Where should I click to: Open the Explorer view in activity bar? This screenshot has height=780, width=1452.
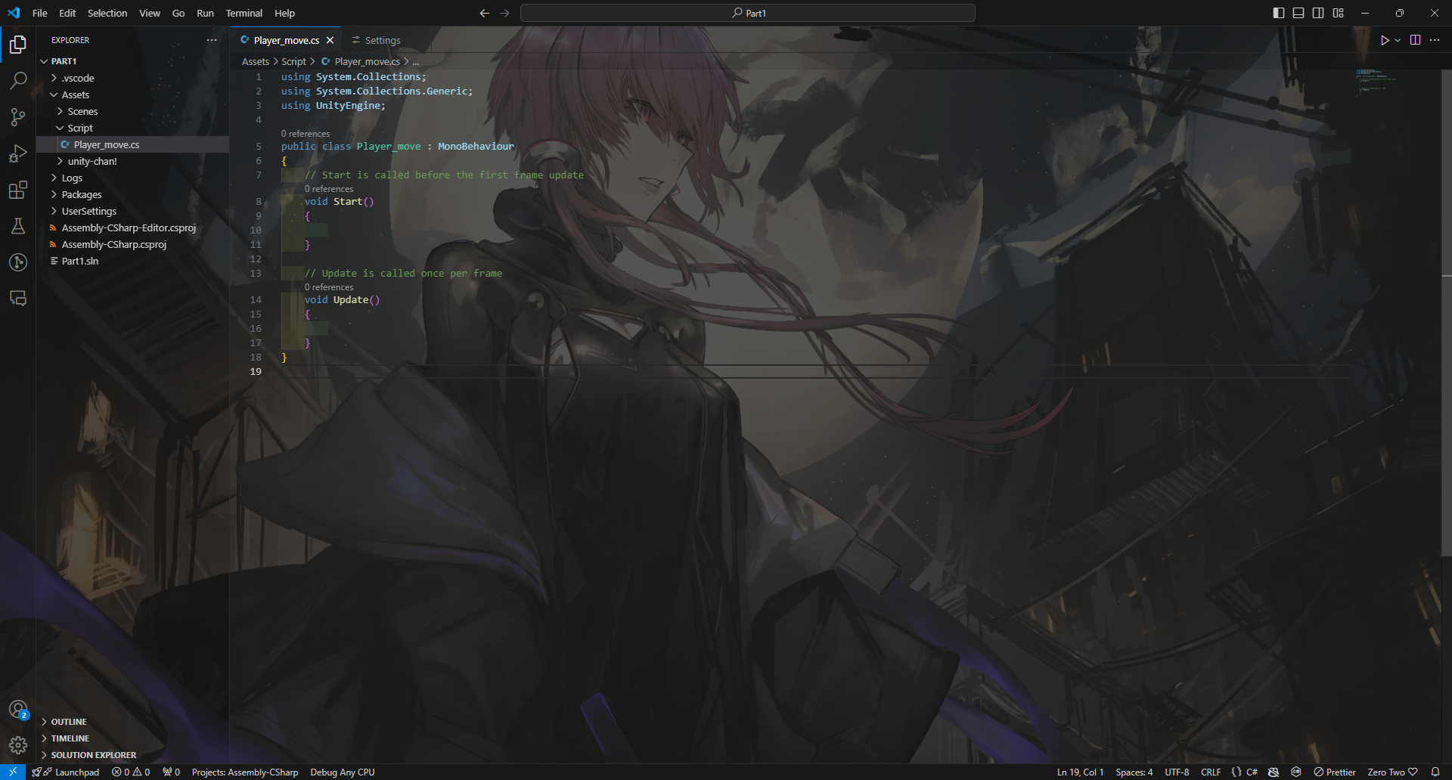pos(18,45)
